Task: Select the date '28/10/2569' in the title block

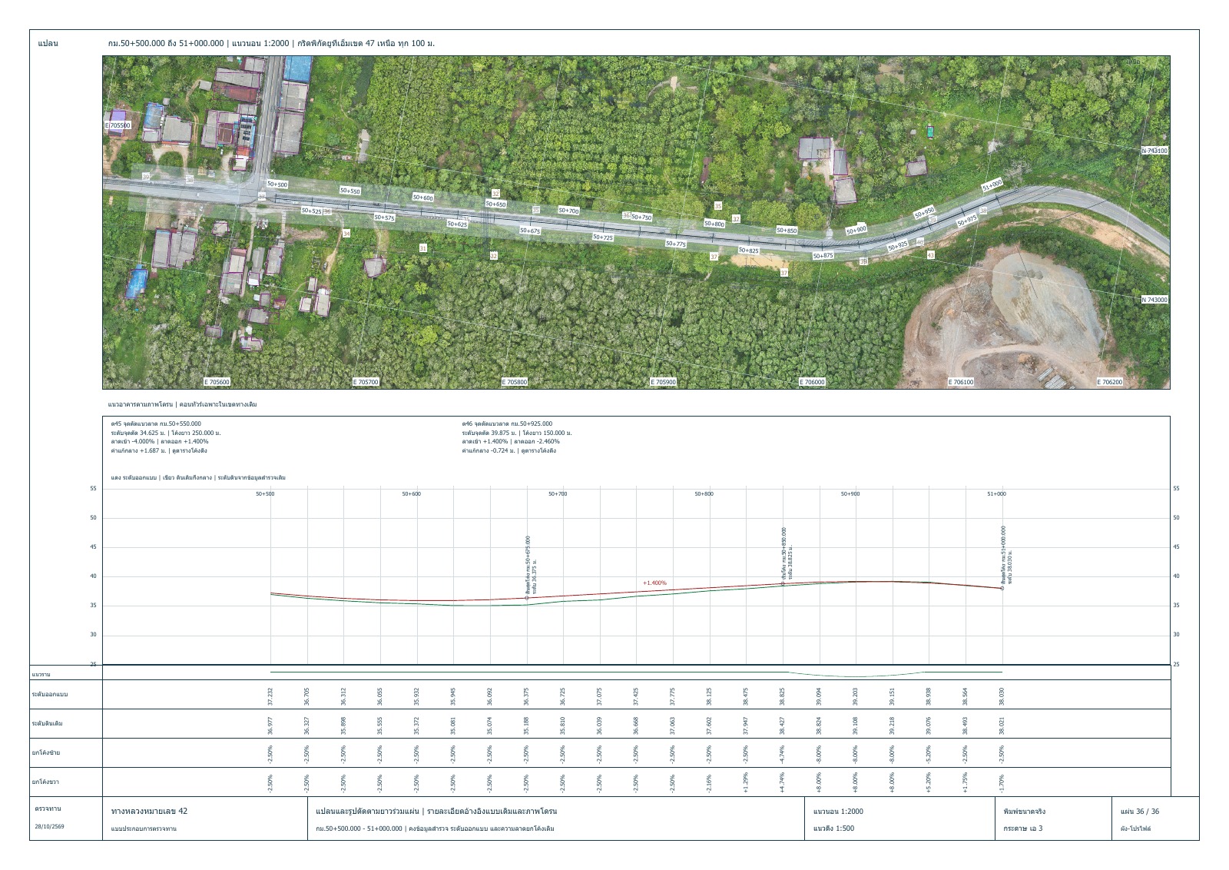Action: (51, 827)
